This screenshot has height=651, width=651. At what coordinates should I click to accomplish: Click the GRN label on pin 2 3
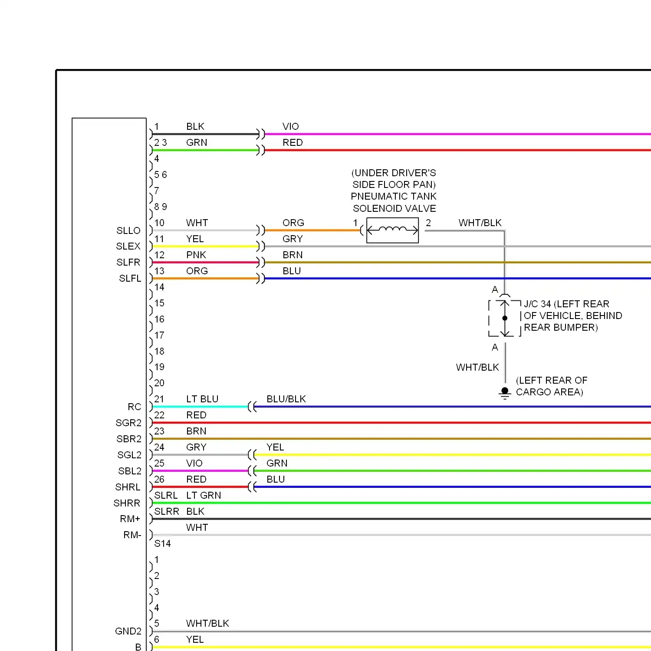pyautogui.click(x=197, y=142)
